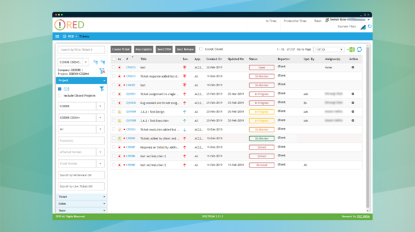Open the Go to Page dropdown
Viewport: 415px width, 232px height.
pyautogui.click(x=329, y=49)
